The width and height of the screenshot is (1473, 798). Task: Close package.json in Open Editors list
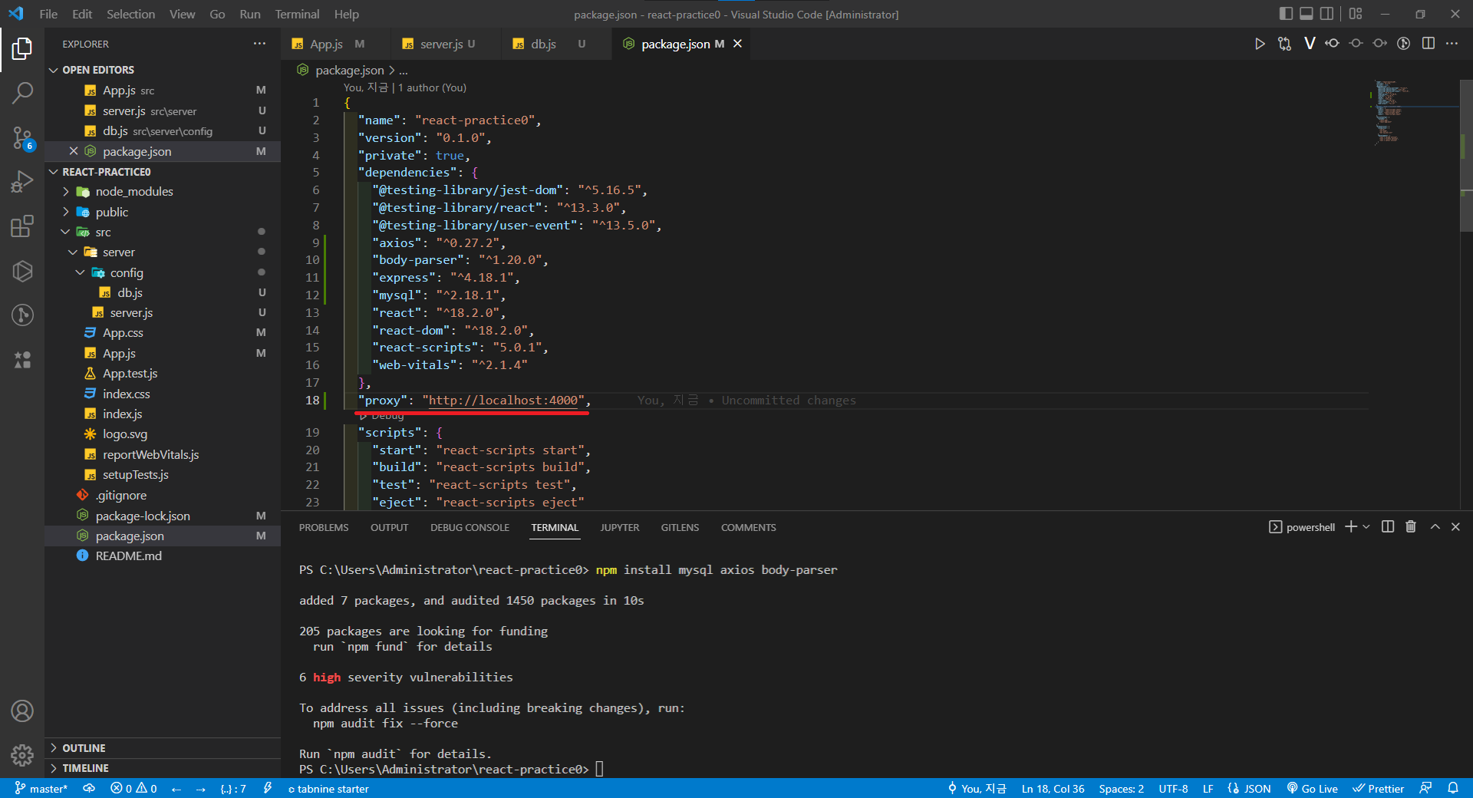[x=74, y=151]
